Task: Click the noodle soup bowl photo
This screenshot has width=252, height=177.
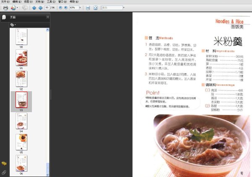Action: pos(201,146)
